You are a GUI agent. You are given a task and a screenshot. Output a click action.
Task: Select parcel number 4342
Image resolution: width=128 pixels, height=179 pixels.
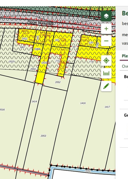88,171
